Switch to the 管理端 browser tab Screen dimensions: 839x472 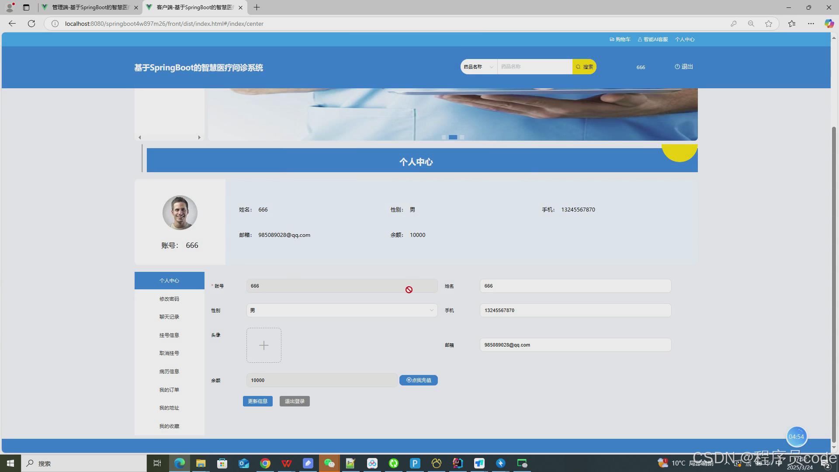(x=90, y=7)
